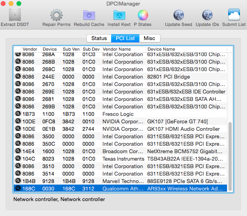Click the 'Texas Instruments' vendor name
Screen dimensions: 247x216
click(123, 159)
